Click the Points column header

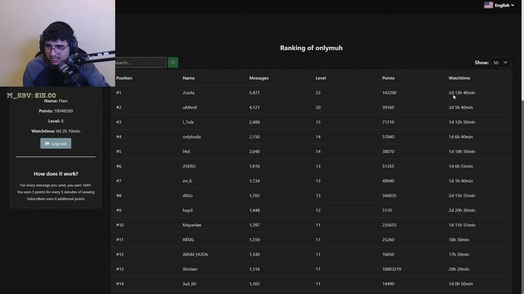[x=388, y=78]
